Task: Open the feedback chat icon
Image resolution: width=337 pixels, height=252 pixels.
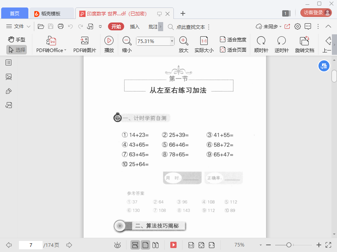Action: (308, 26)
